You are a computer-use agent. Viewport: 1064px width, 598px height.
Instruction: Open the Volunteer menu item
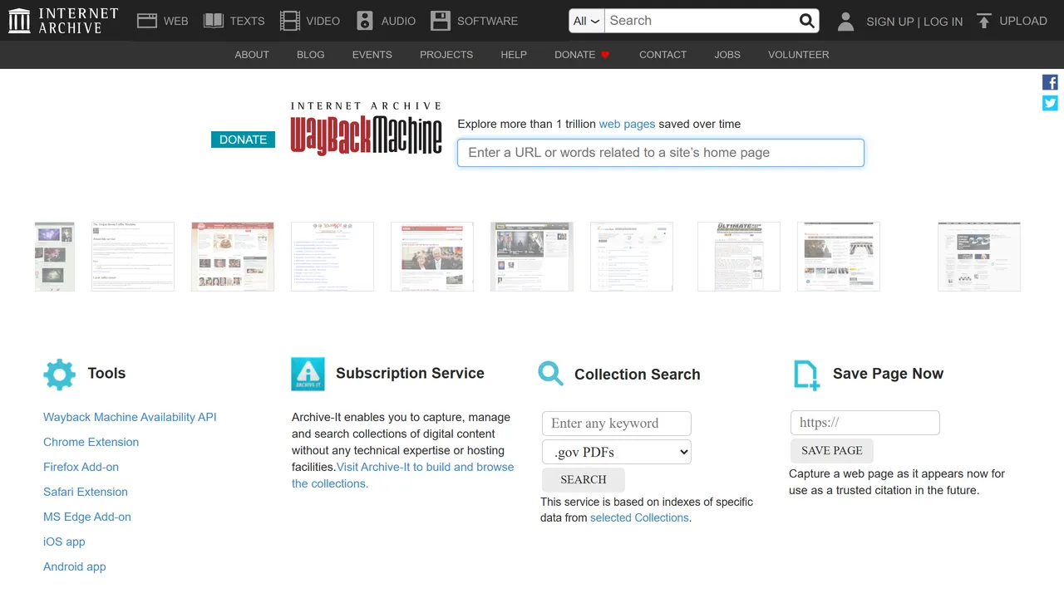tap(799, 55)
